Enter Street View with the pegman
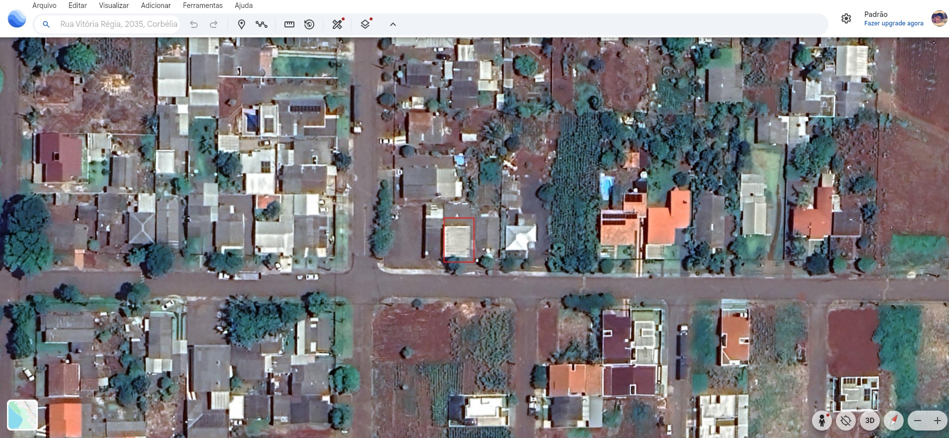Screen dimensions: 949x438 (822, 421)
